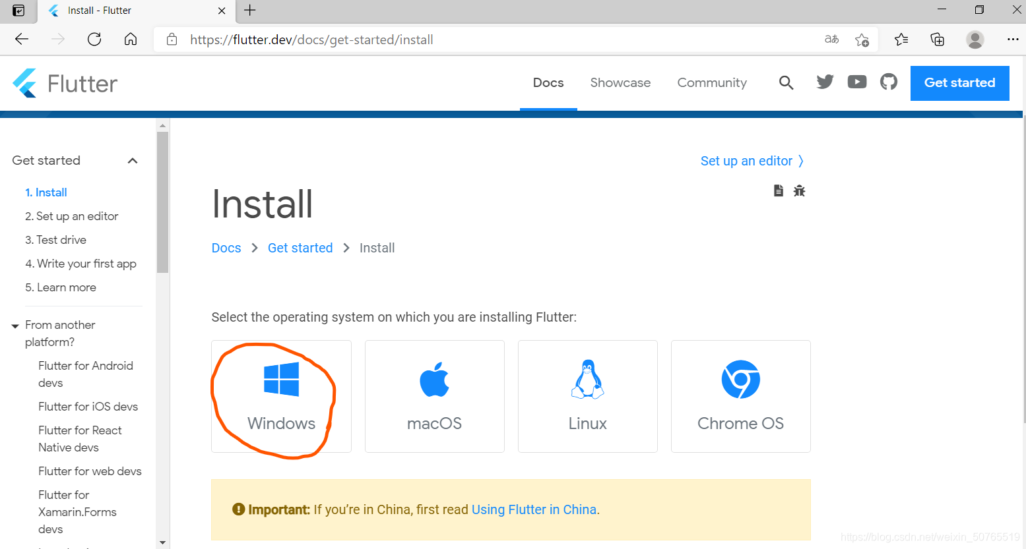Click the Get started sidebar heading text
Viewport: 1026px width, 549px height.
[x=46, y=160]
